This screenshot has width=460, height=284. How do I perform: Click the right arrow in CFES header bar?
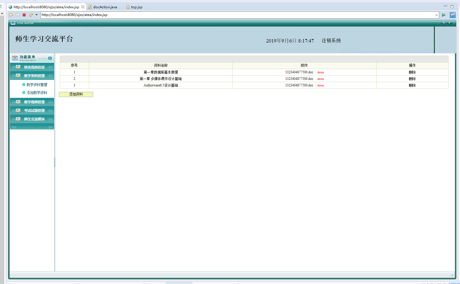click(449, 23)
